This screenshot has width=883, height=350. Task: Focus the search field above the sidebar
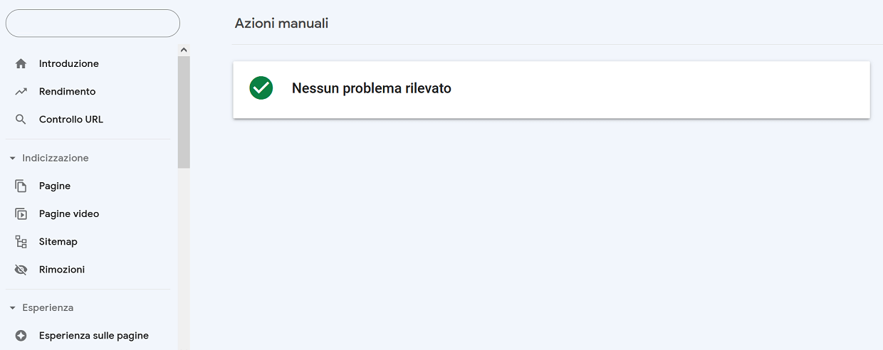[93, 23]
